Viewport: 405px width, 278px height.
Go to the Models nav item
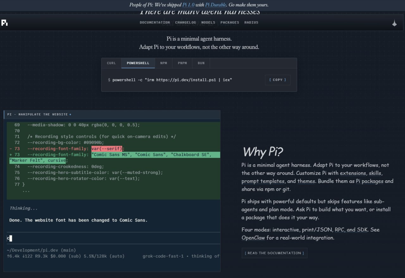point(208,22)
